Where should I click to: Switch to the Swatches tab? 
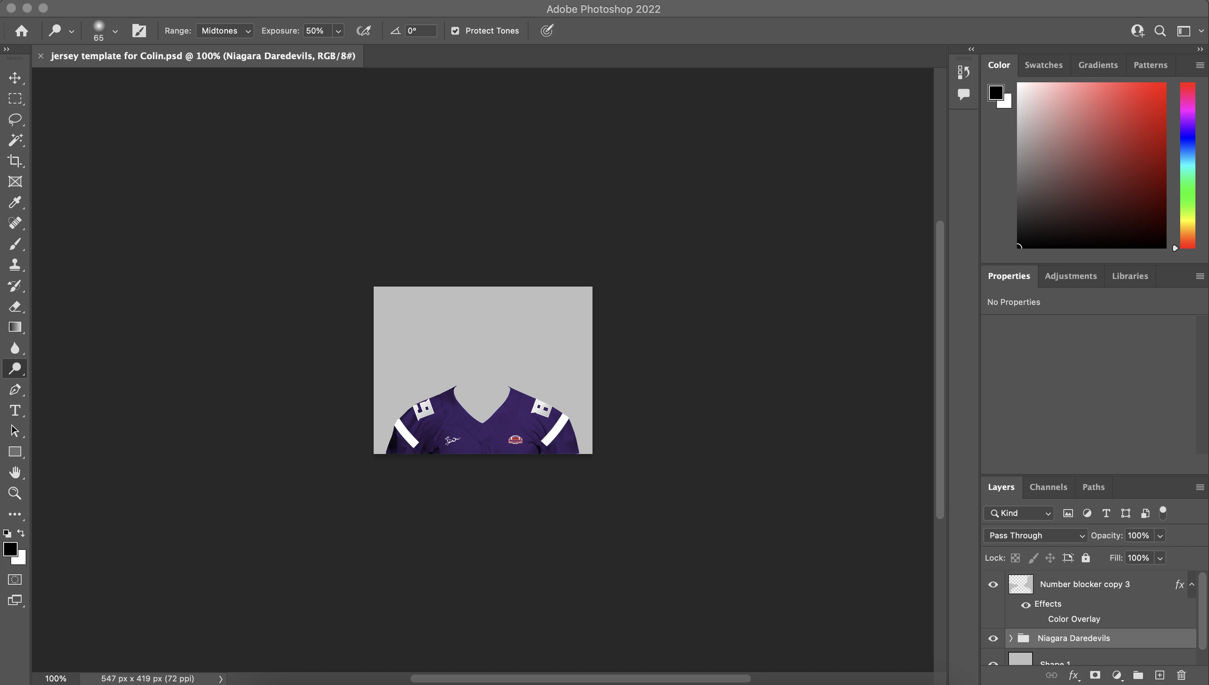[x=1043, y=65]
